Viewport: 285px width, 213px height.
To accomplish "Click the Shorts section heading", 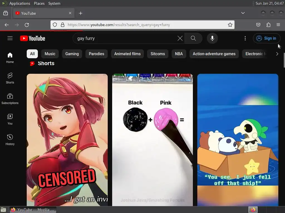I will click(46, 64).
